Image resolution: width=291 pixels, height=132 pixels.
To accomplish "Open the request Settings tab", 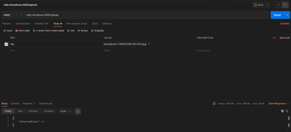I will (107, 24).
